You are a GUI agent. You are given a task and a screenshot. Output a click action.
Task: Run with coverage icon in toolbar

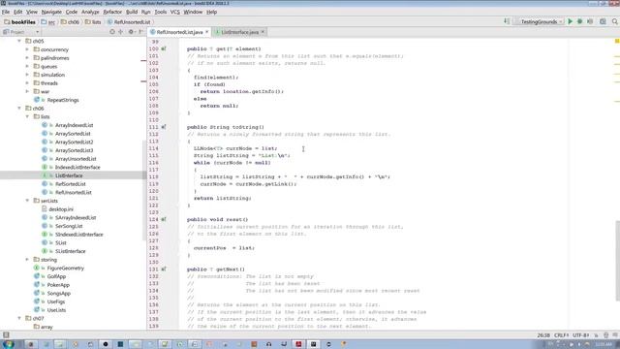(590, 21)
